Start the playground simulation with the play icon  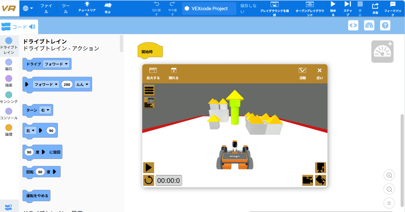pyautogui.click(x=149, y=167)
